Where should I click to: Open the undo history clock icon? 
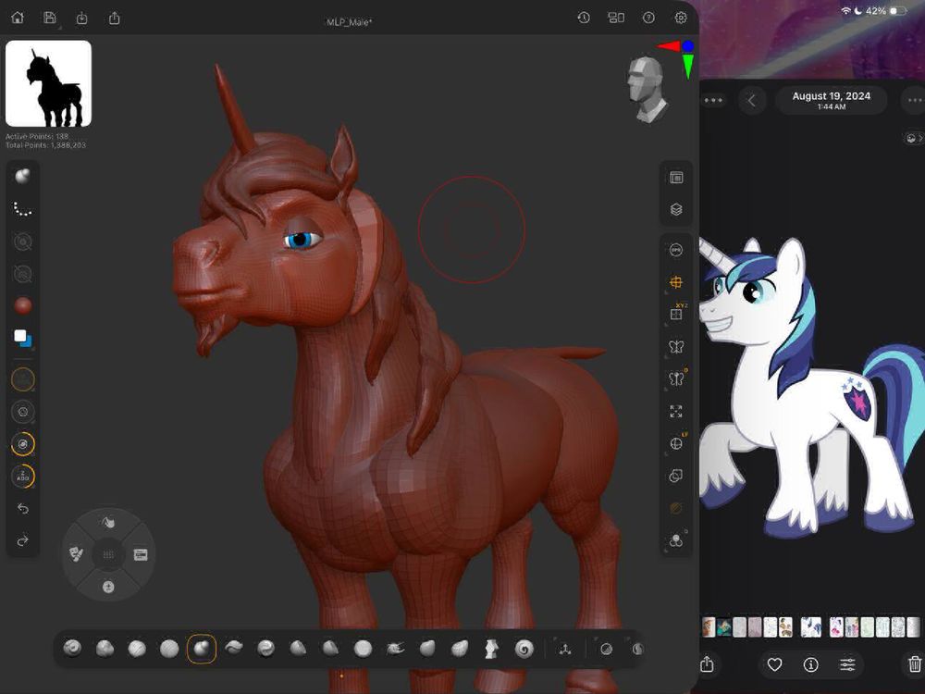coord(584,18)
